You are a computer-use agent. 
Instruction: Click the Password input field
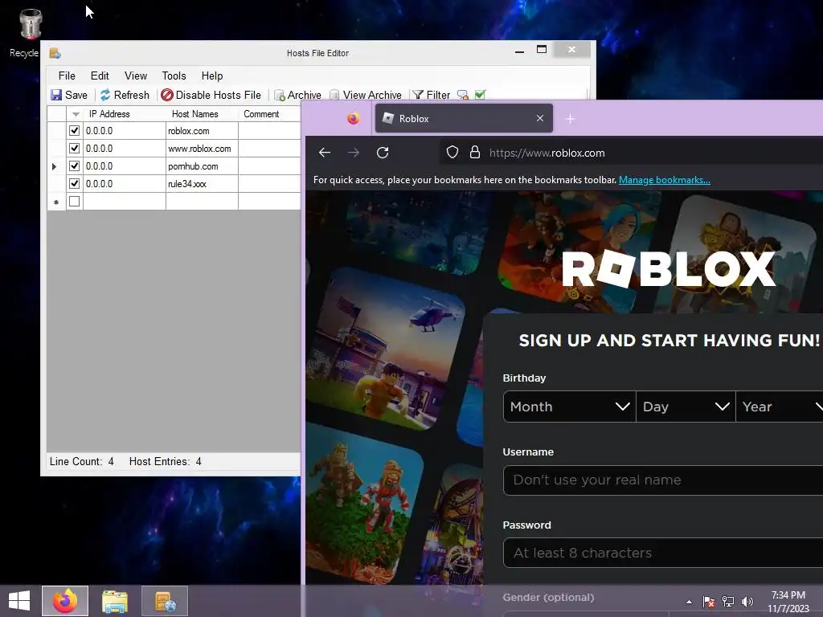(663, 553)
